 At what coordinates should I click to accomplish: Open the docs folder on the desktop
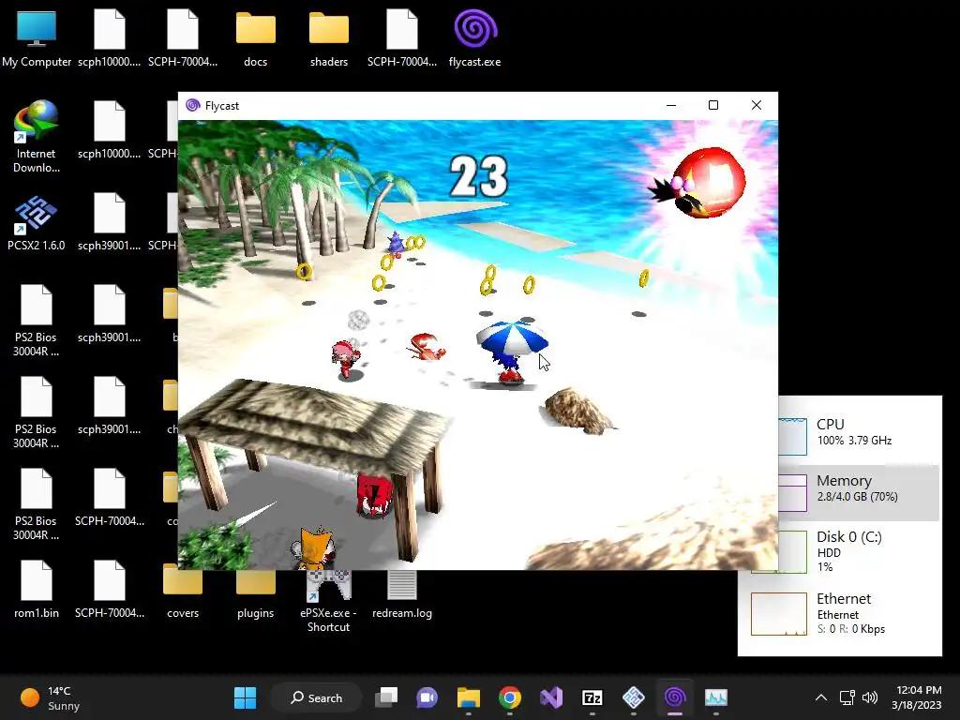pos(255,37)
